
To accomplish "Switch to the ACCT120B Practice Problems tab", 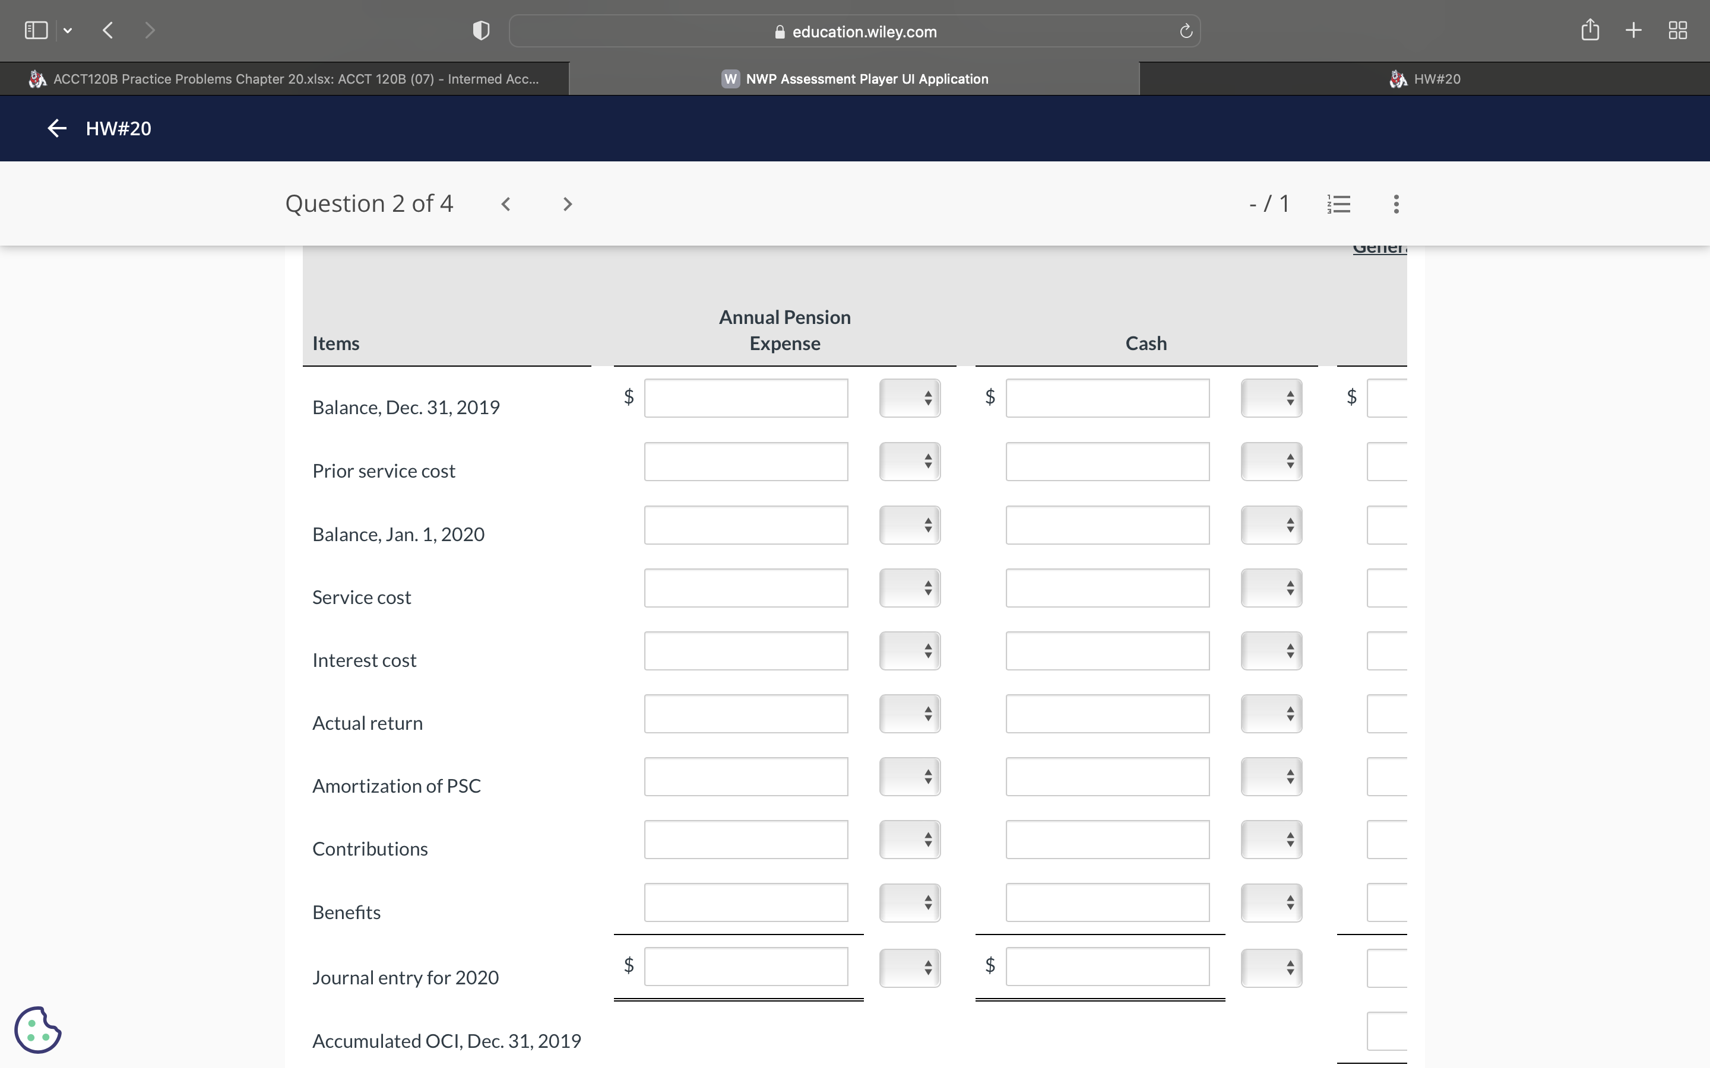I will pyautogui.click(x=283, y=78).
